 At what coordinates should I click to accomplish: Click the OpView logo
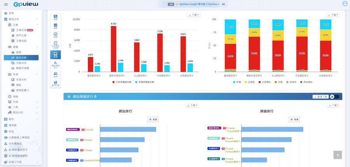[26, 4]
